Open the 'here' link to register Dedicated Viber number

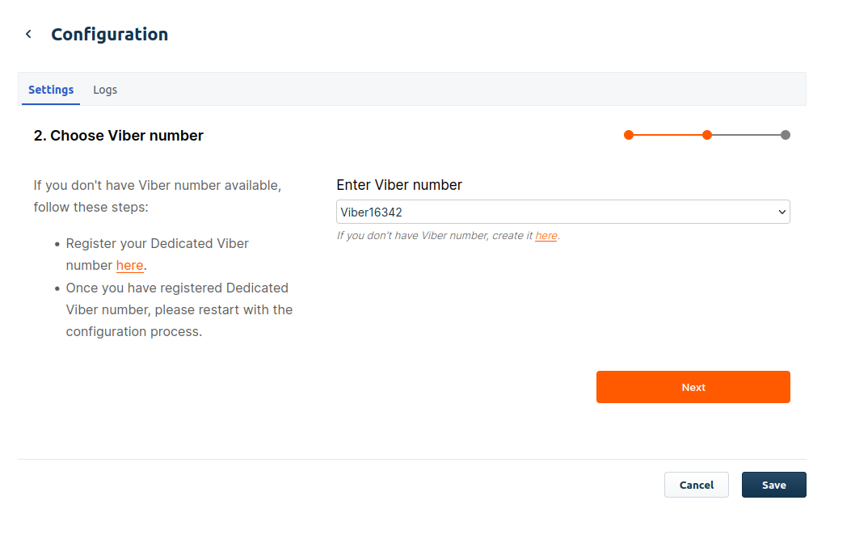pos(129,266)
